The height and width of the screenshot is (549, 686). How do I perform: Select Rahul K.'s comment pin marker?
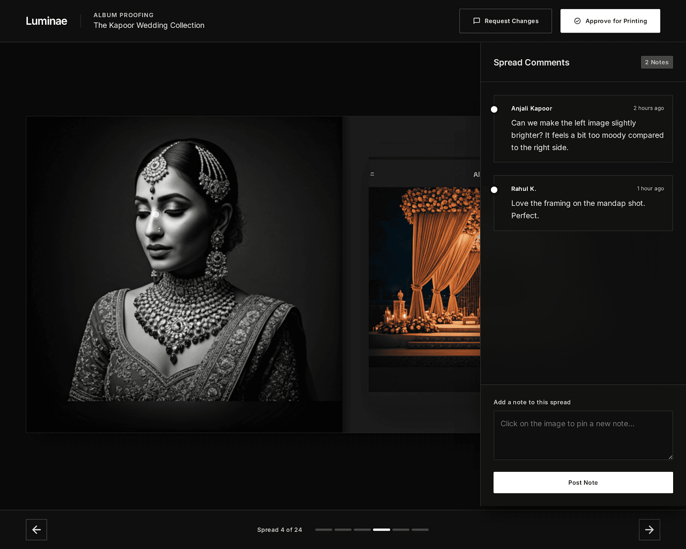point(494,190)
